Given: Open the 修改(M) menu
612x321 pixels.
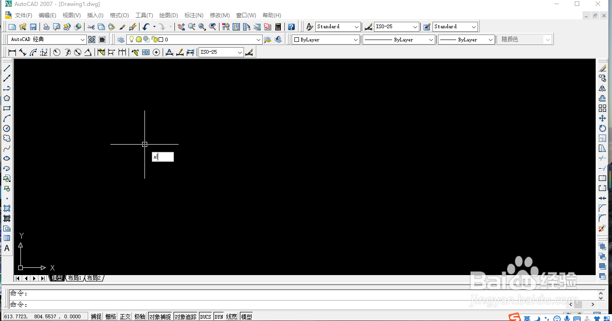Looking at the screenshot, I should coord(219,15).
